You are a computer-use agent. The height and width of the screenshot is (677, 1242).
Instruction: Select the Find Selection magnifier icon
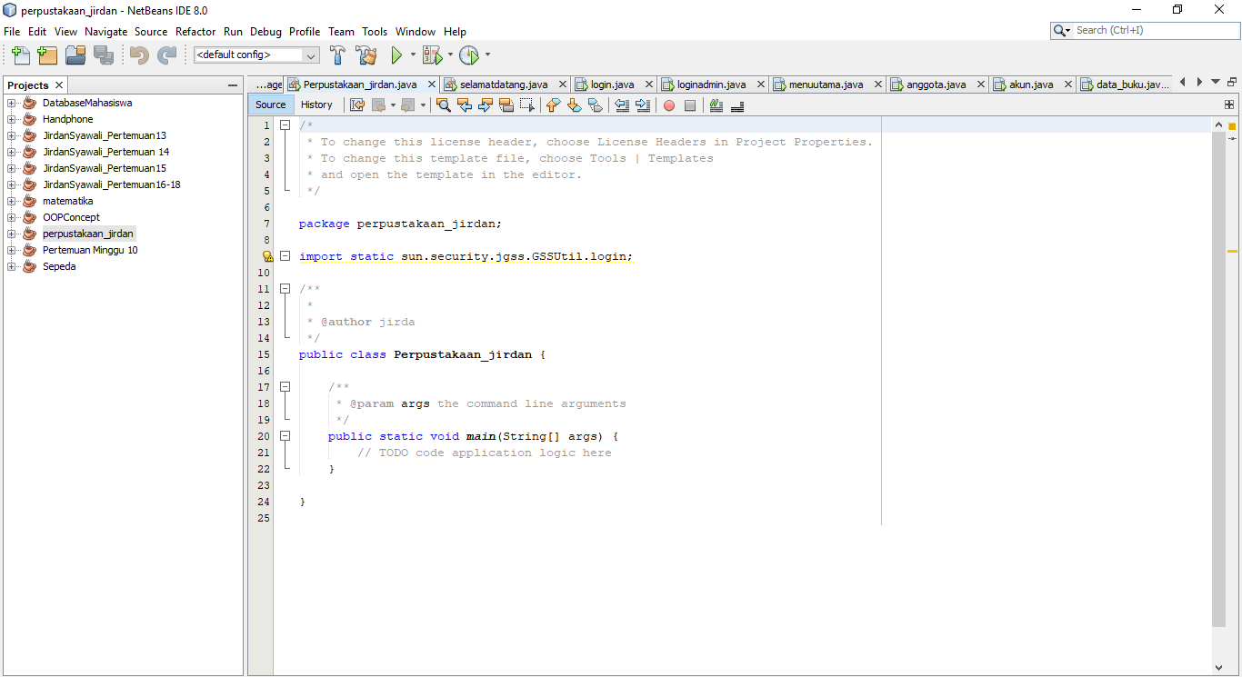click(444, 105)
